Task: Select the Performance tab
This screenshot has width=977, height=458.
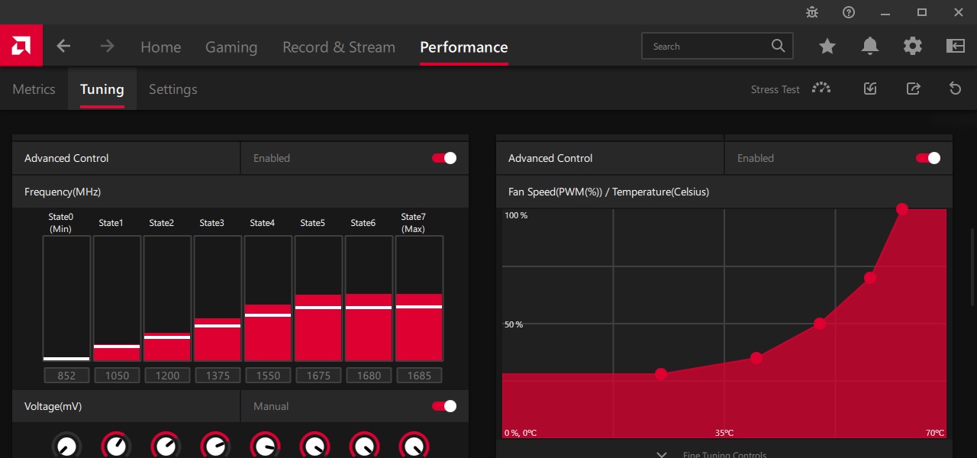Action: point(464,47)
